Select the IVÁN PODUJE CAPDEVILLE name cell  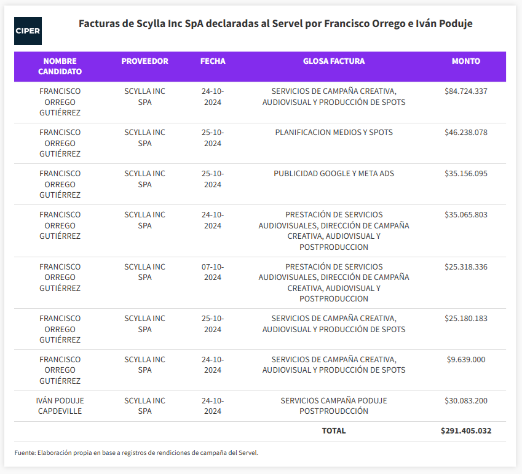coord(60,406)
